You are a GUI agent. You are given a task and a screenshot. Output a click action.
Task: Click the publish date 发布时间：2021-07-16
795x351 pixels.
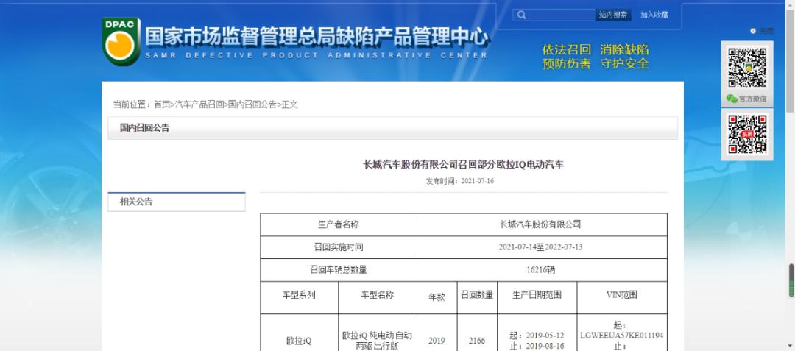(459, 181)
